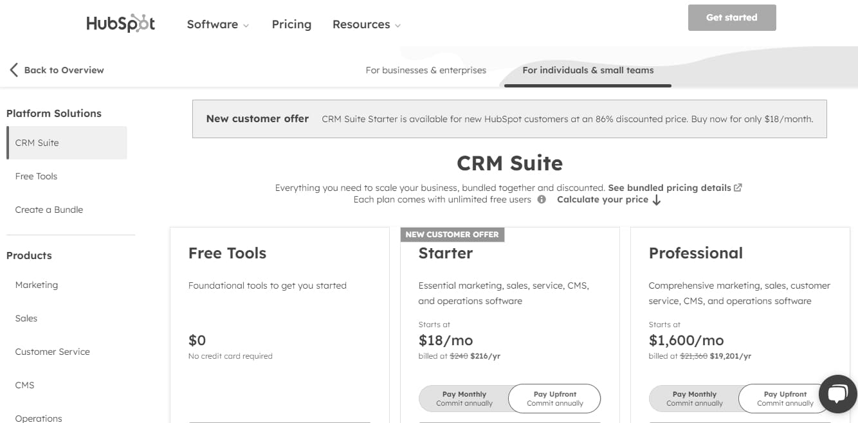858x423 pixels.
Task: Click the CRM Suite main heading
Action: click(509, 163)
